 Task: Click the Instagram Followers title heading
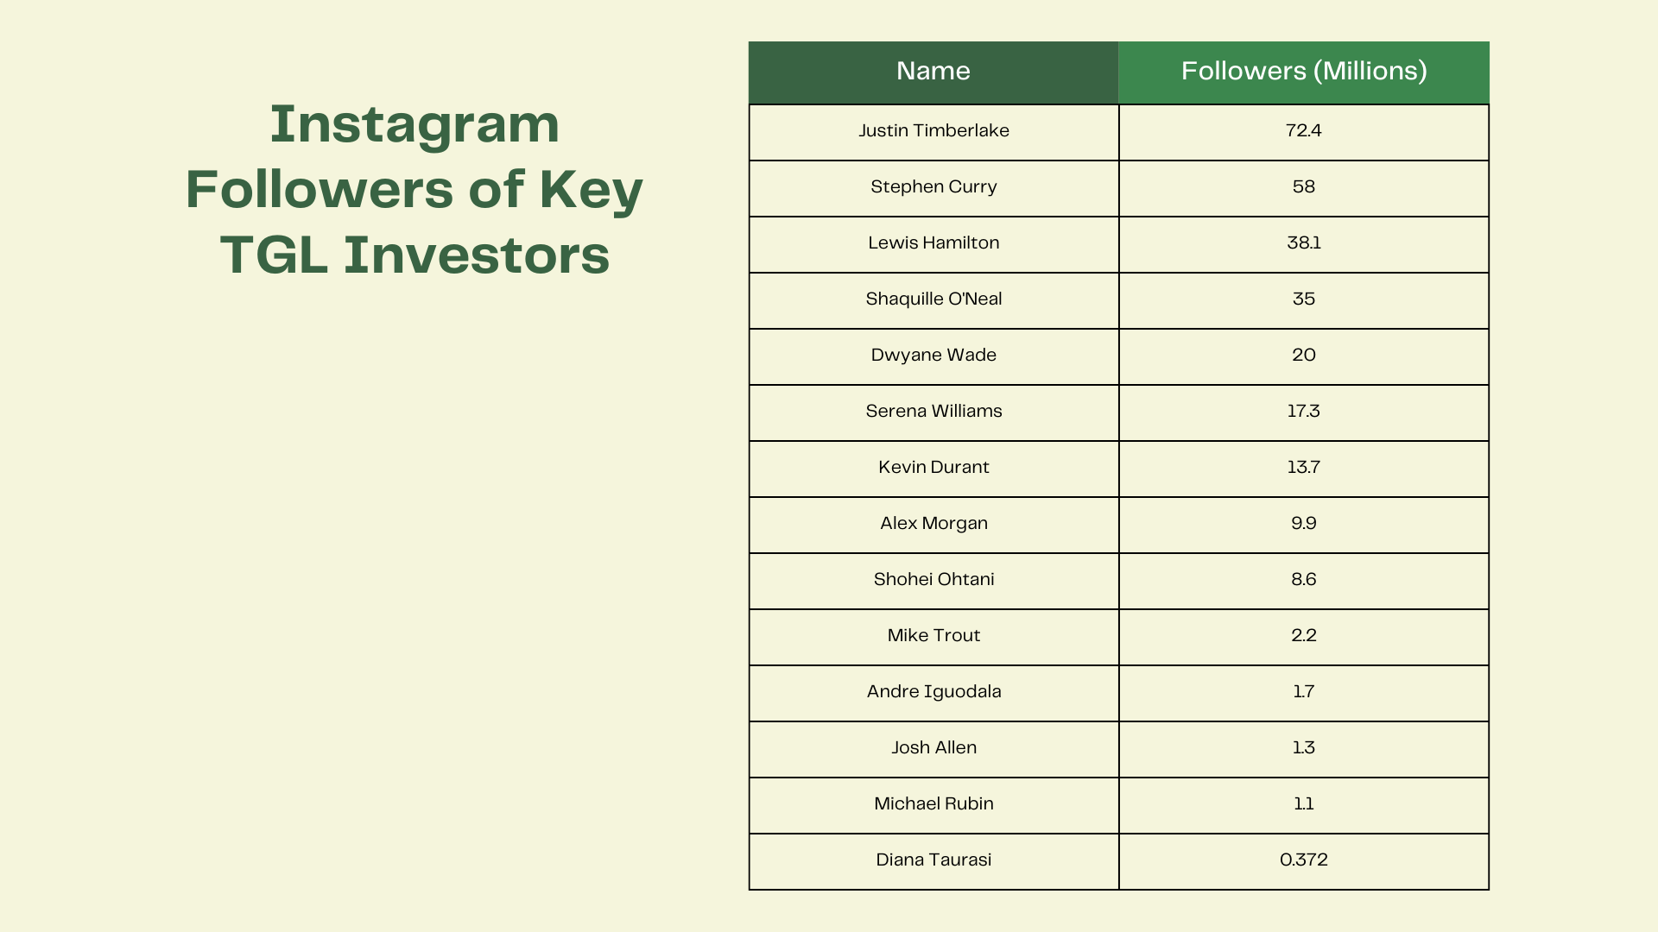(x=414, y=190)
